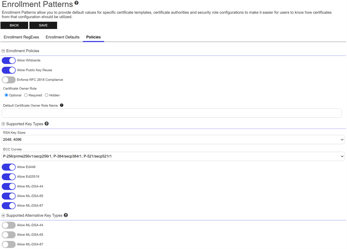Disable the Allow Wildcards toggle
The height and width of the screenshot is (249, 347).
coord(9,61)
